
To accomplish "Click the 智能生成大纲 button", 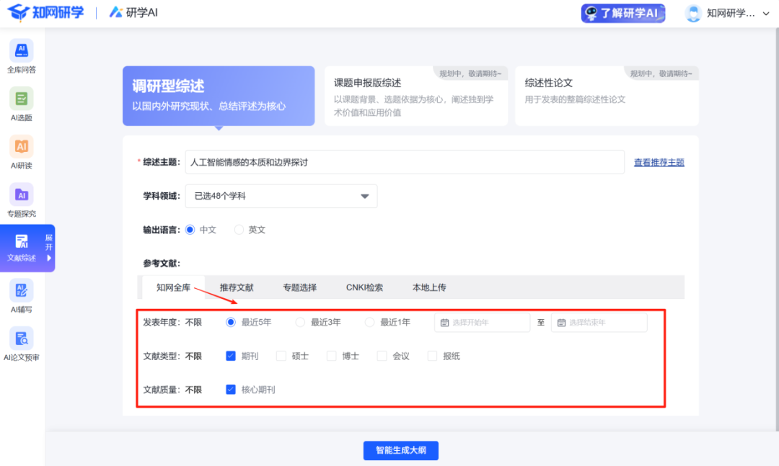I will [x=400, y=450].
